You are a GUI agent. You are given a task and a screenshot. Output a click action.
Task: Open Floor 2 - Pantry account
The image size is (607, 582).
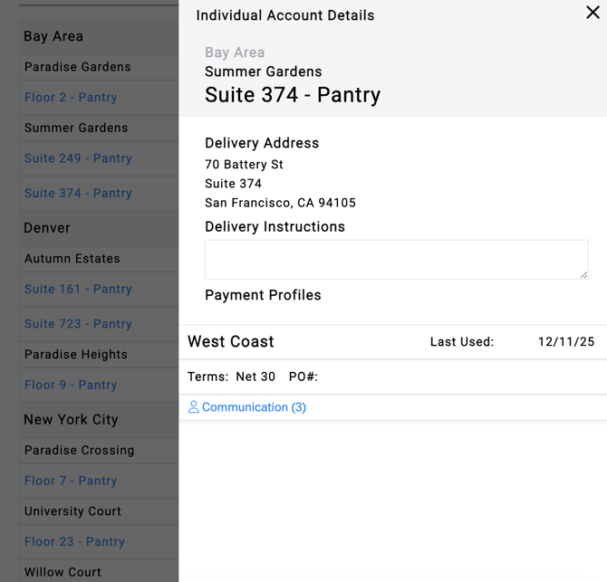[71, 97]
